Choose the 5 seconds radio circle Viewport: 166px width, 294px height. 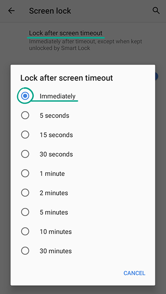[25, 115]
